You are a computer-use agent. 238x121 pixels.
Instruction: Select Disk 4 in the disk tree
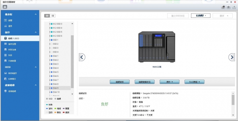56,68
